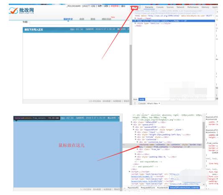
Task: Click the 退出 logout link
Action: click(x=123, y=6)
